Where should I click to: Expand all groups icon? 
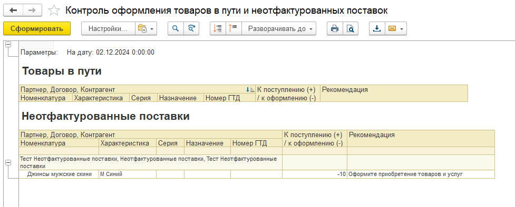click(x=234, y=28)
